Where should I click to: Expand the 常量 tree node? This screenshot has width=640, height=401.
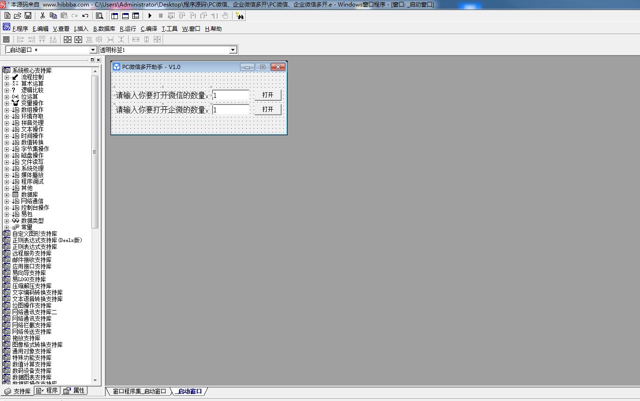coord(7,228)
